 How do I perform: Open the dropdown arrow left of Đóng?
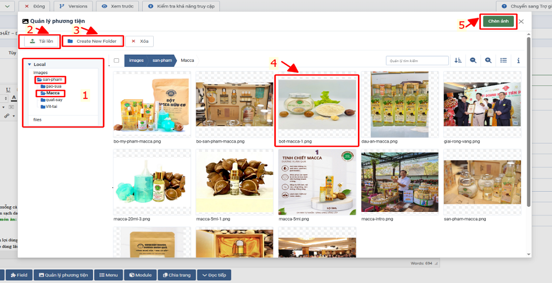(7, 6)
